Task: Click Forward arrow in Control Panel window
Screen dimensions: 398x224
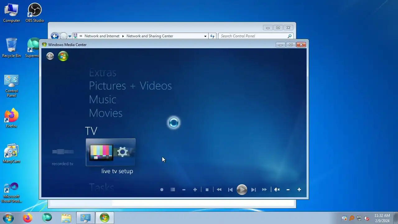Action: point(63,36)
